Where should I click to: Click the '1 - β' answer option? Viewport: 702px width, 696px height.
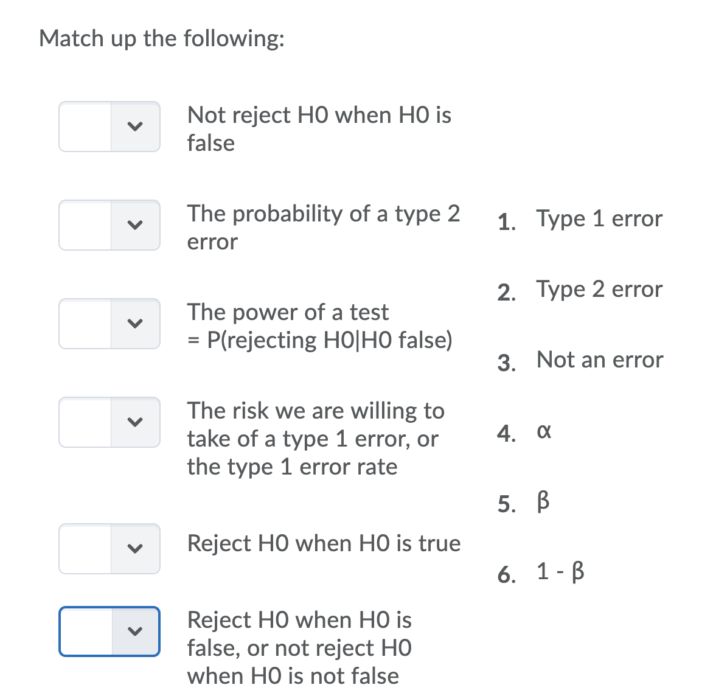559,572
